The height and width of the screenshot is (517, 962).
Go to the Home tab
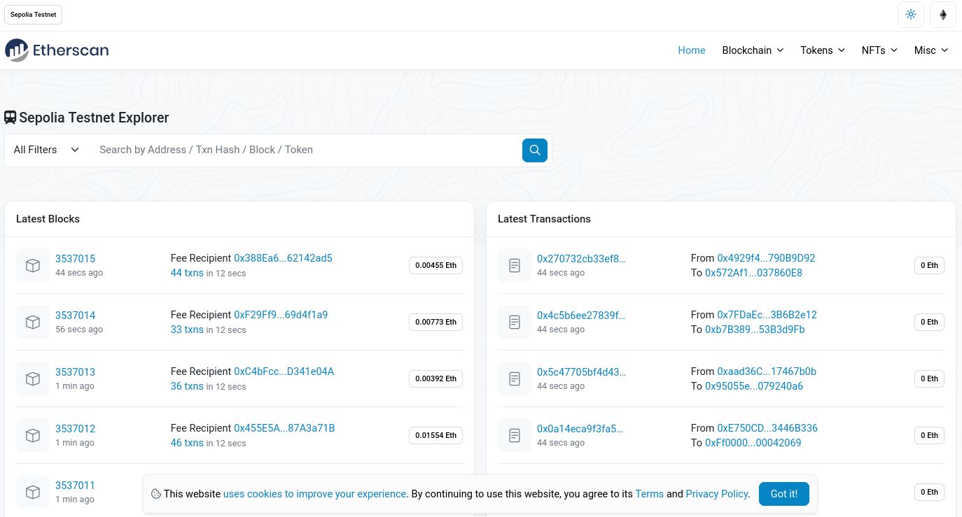point(691,50)
